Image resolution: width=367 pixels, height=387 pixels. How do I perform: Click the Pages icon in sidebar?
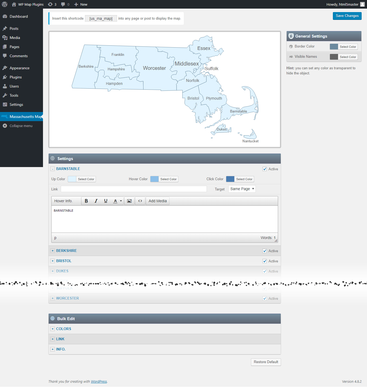pyautogui.click(x=5, y=47)
